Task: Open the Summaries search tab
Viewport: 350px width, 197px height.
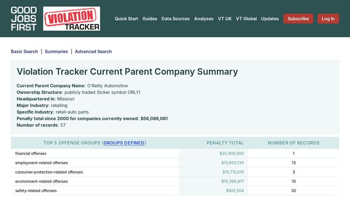Action: click(x=56, y=52)
